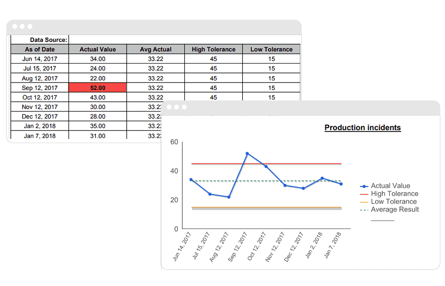Select the 'Nov 12, 2017' date cell
445x286 pixels.
click(40, 107)
